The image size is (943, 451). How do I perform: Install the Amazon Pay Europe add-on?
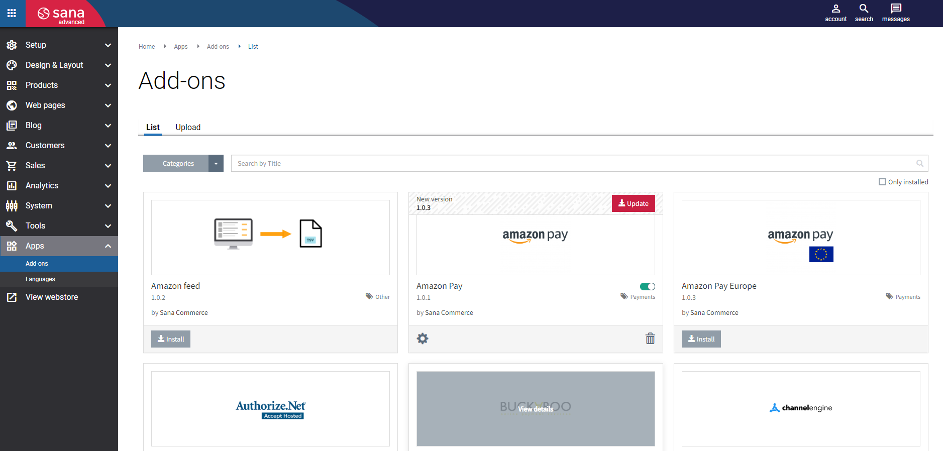pyautogui.click(x=701, y=339)
